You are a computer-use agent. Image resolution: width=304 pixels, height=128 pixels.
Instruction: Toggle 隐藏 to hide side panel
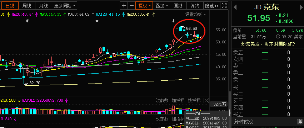point(212,6)
